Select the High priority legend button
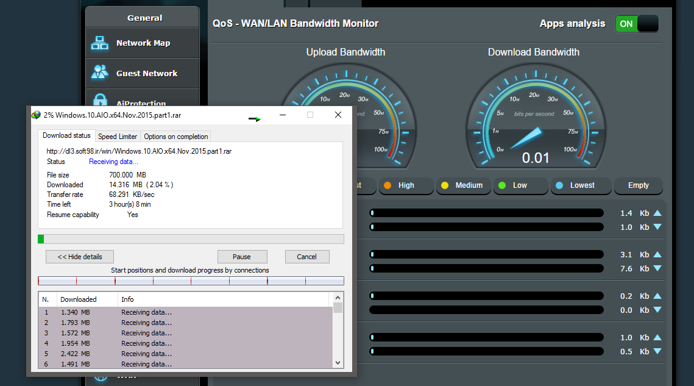Image resolution: width=694 pixels, height=386 pixels. (406, 185)
